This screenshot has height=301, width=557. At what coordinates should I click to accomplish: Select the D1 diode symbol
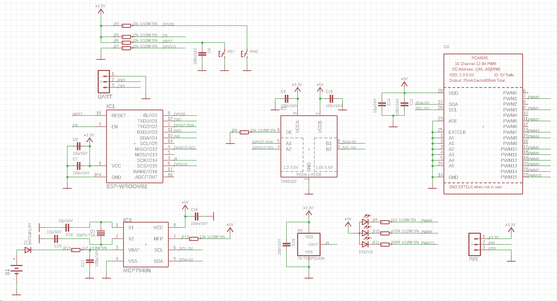coord(28,250)
